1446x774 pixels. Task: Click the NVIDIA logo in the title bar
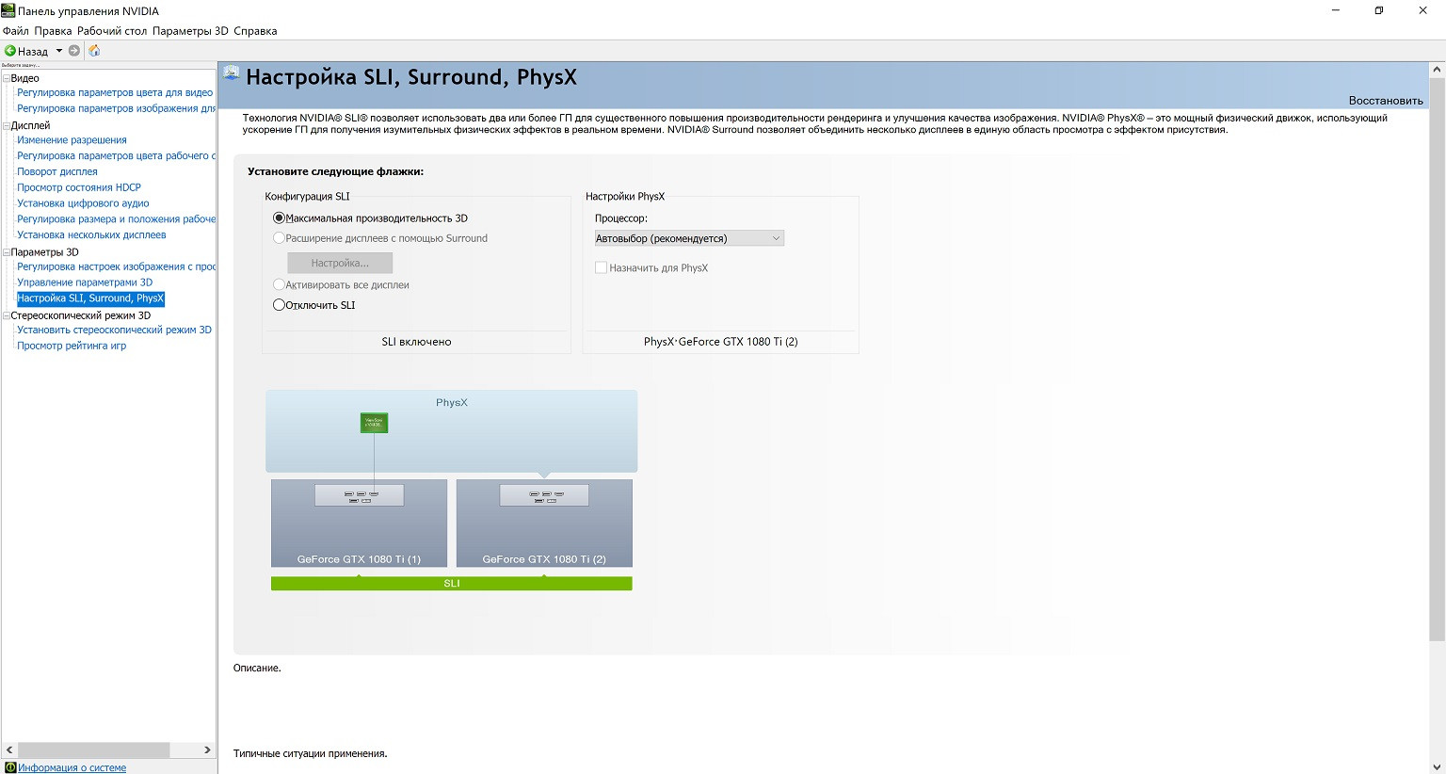click(8, 10)
